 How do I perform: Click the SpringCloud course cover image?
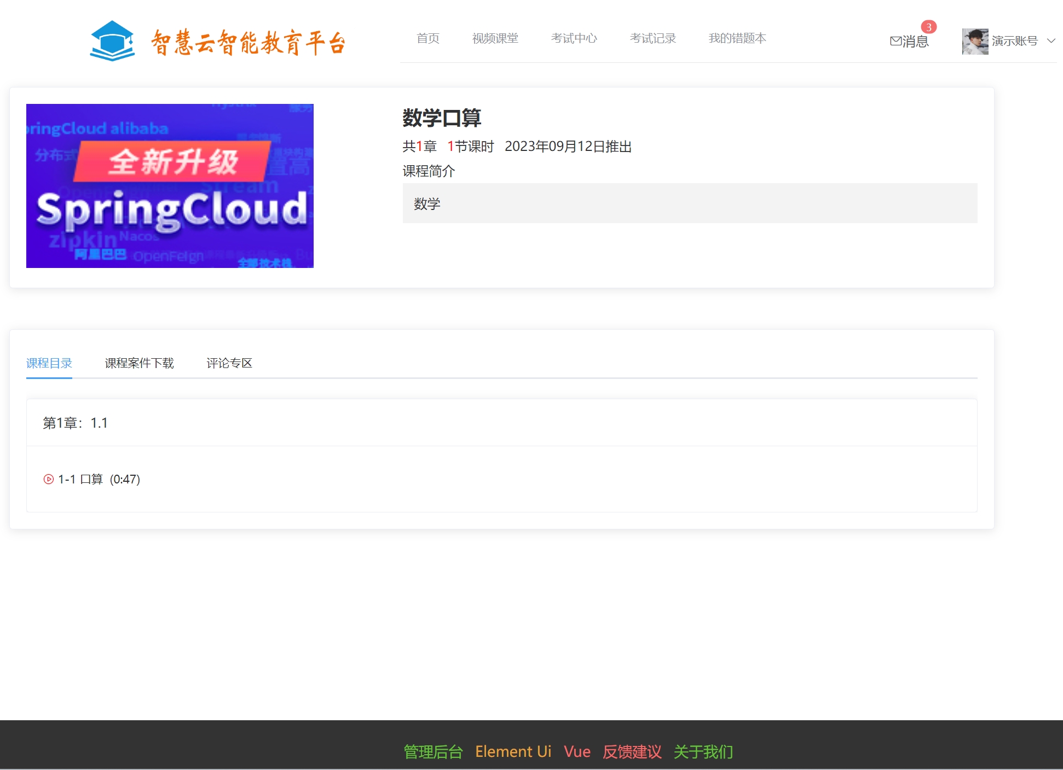170,186
